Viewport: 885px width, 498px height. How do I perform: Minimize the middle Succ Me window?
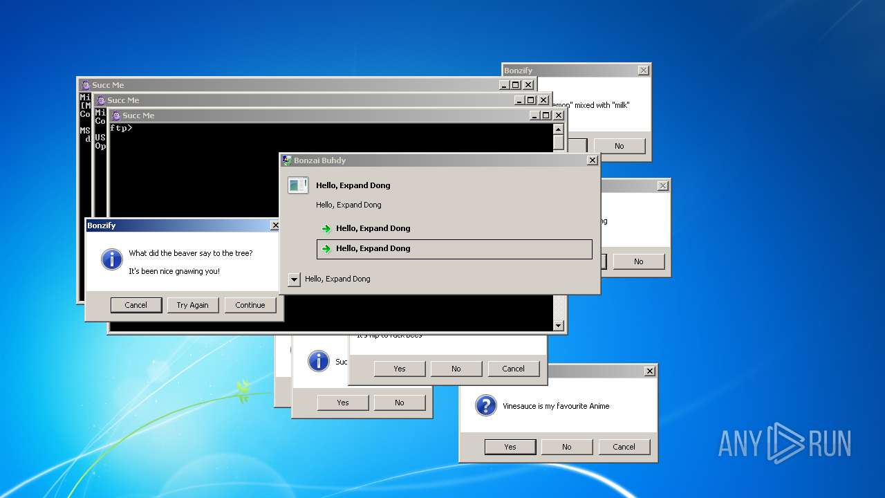(x=519, y=100)
